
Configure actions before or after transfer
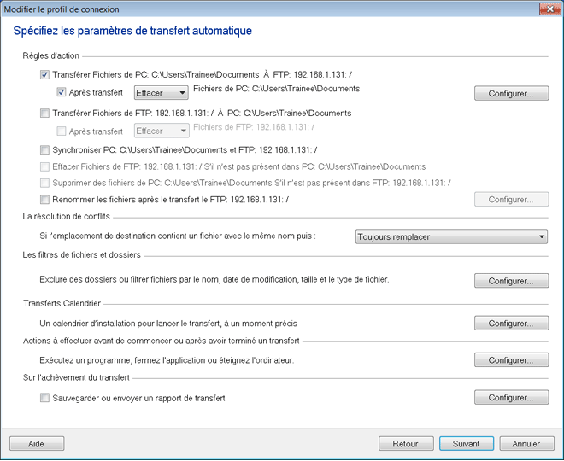point(511,360)
